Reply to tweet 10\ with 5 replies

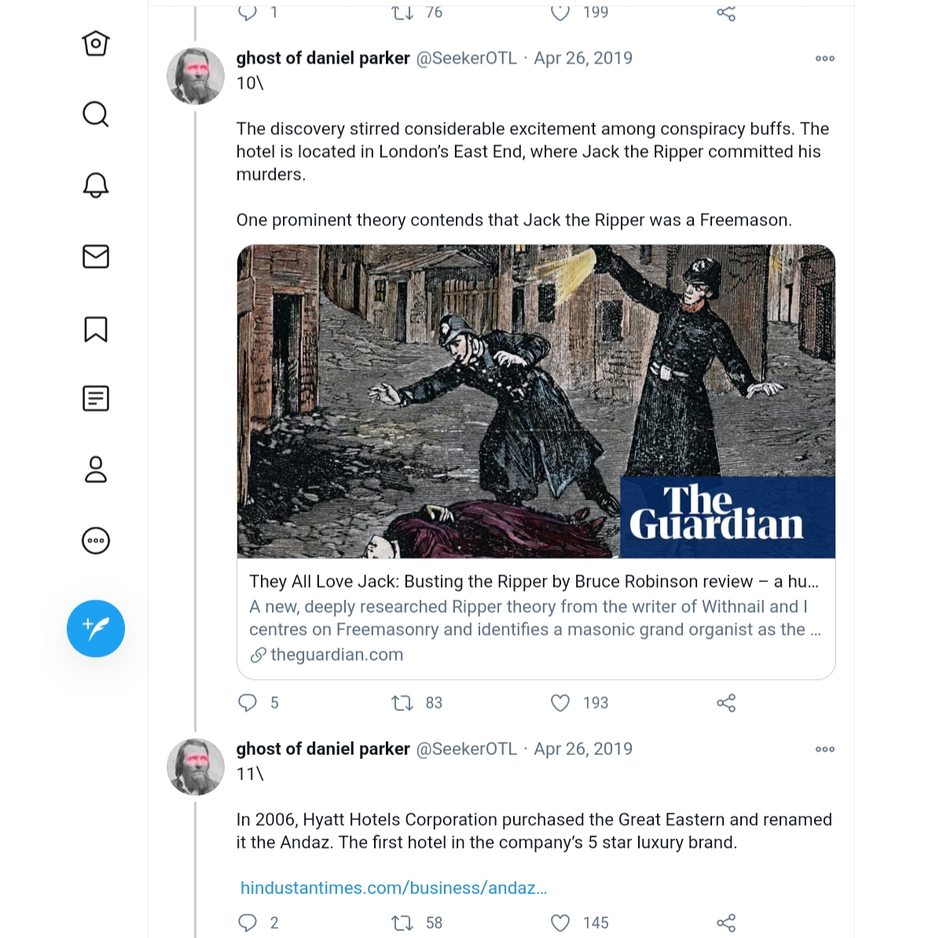[x=248, y=703]
